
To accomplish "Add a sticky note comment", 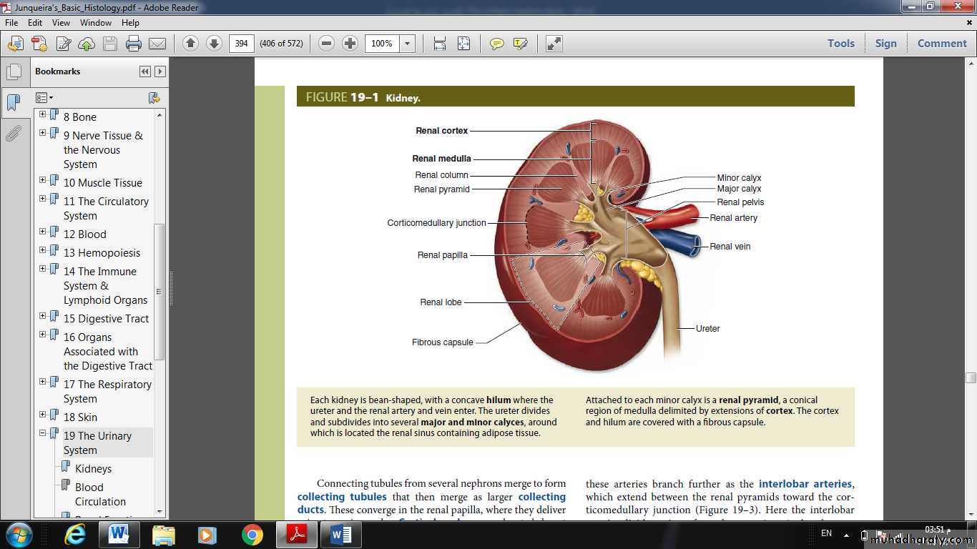I will pos(496,44).
